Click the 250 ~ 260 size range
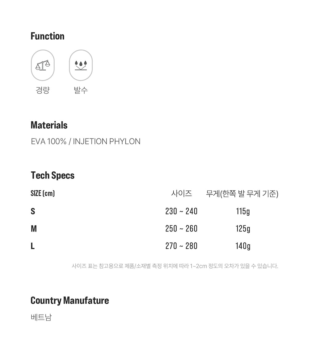 [181, 229]
